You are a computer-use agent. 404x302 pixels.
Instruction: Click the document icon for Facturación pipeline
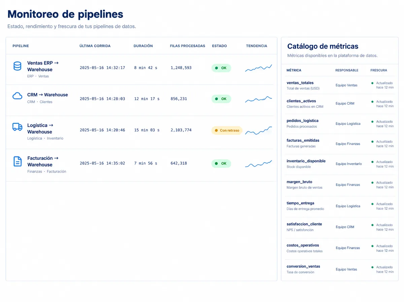pyautogui.click(x=18, y=161)
